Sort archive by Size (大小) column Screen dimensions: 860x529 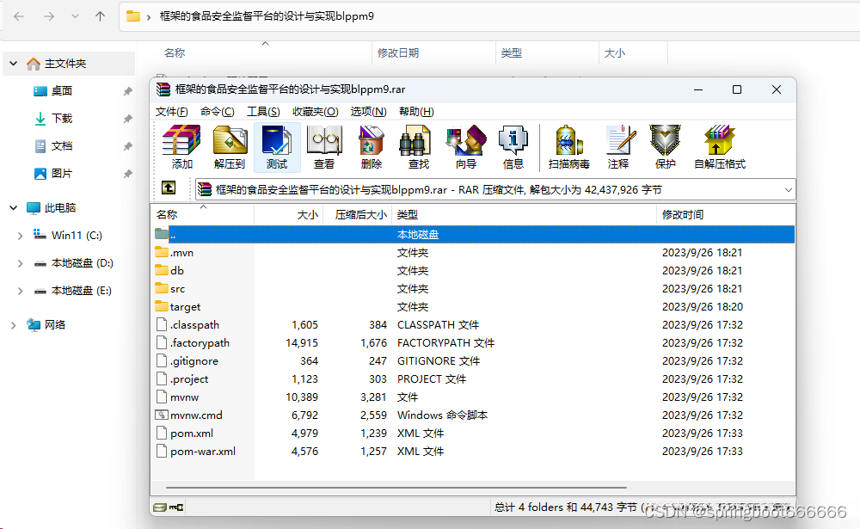(x=288, y=214)
